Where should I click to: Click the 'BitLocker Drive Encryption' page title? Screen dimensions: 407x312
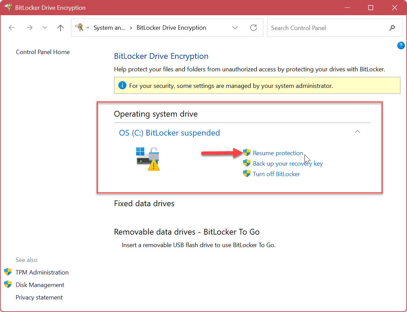161,56
